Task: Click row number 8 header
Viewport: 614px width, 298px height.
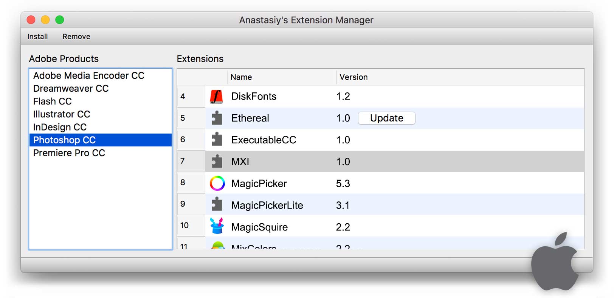Action: pos(191,183)
